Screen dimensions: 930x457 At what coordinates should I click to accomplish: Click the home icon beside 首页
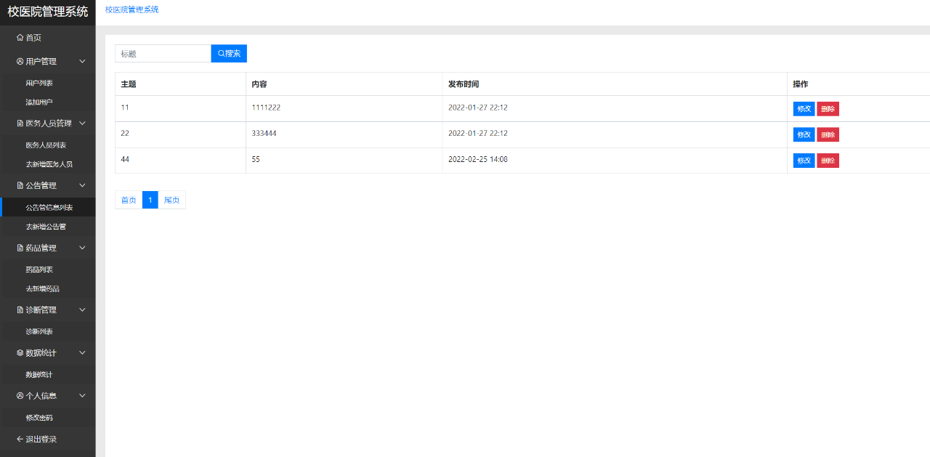pyautogui.click(x=20, y=38)
